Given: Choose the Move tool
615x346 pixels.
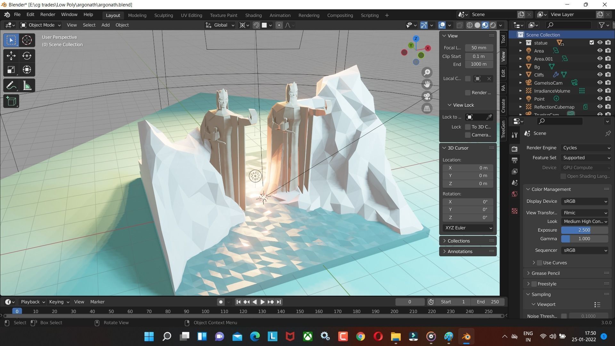Looking at the screenshot, I should click(x=11, y=56).
